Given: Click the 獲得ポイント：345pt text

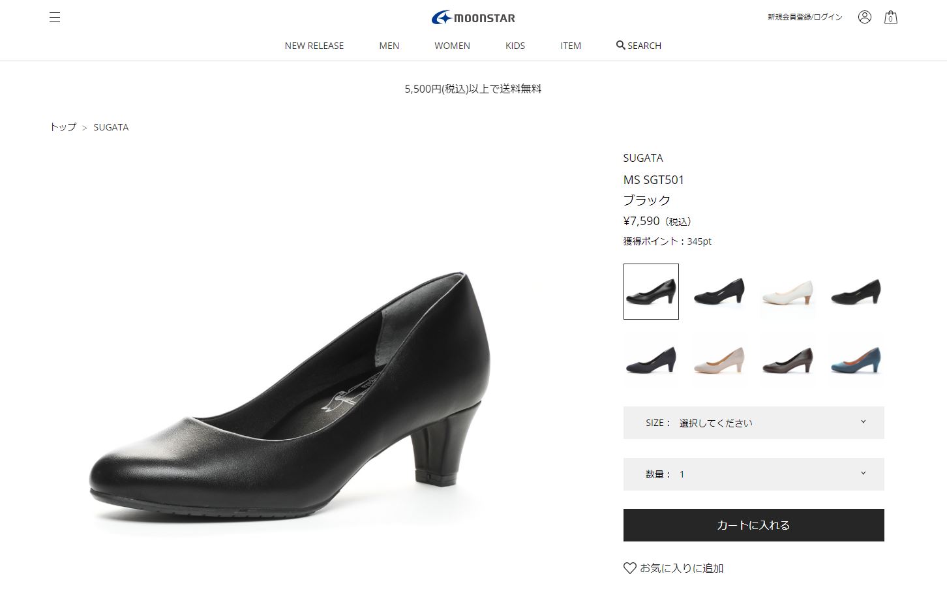Looking at the screenshot, I should pyautogui.click(x=667, y=241).
